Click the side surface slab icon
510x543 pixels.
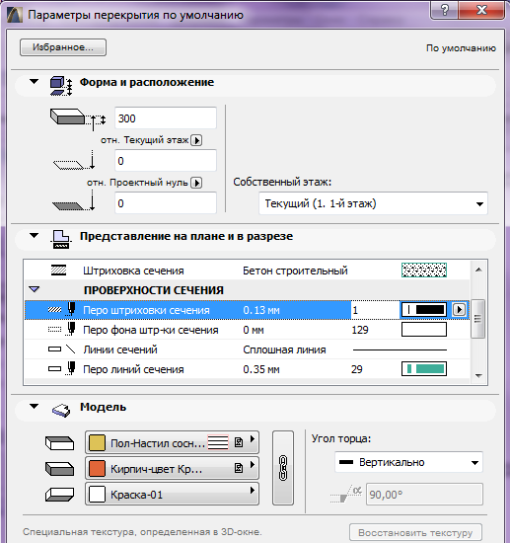click(x=59, y=469)
